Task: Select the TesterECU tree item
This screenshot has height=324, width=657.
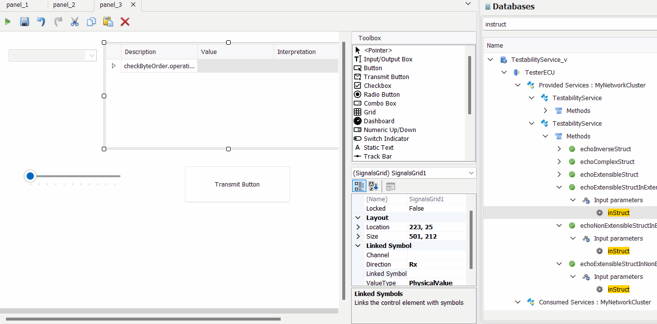Action: pos(539,72)
